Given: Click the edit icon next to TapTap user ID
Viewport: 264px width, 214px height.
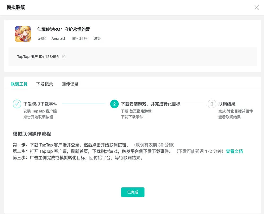Looking at the screenshot, I should (x=63, y=57).
